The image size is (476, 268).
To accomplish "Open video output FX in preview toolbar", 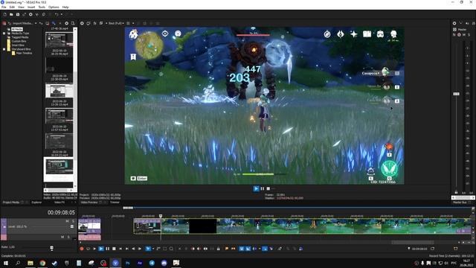I will click(x=94, y=23).
